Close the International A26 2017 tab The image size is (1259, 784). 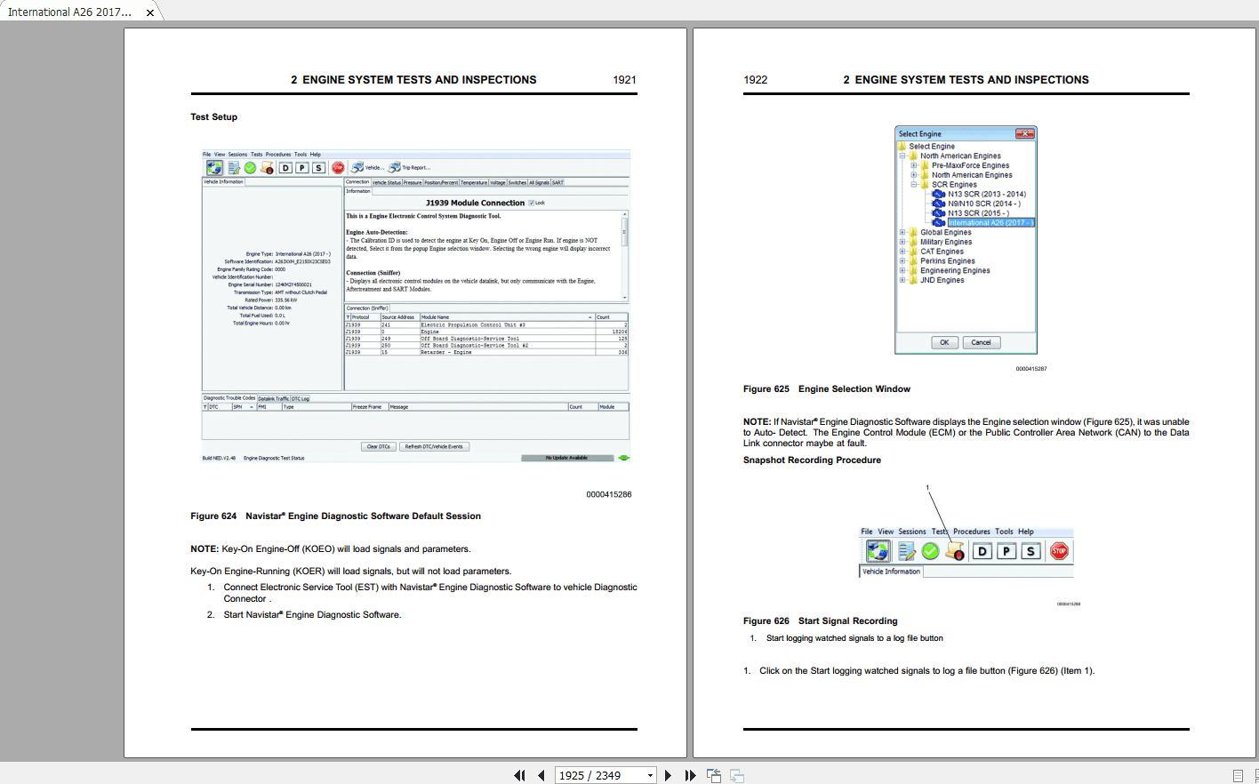[x=150, y=12]
